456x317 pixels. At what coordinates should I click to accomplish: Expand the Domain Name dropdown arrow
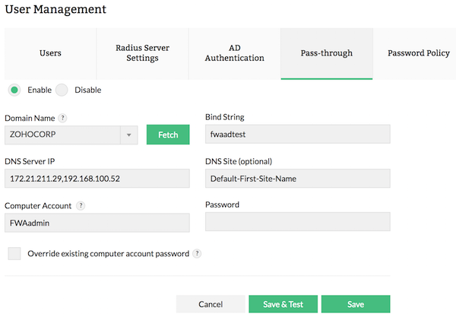tap(129, 135)
